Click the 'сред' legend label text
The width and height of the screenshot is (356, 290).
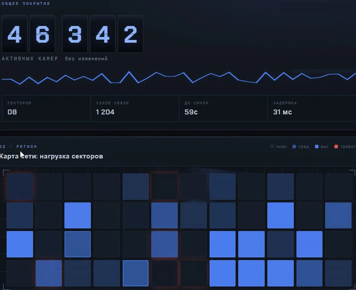(x=304, y=146)
